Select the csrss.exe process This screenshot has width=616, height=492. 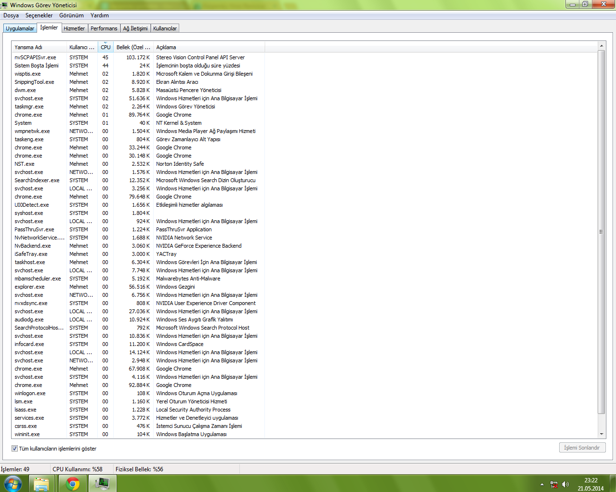click(138, 426)
